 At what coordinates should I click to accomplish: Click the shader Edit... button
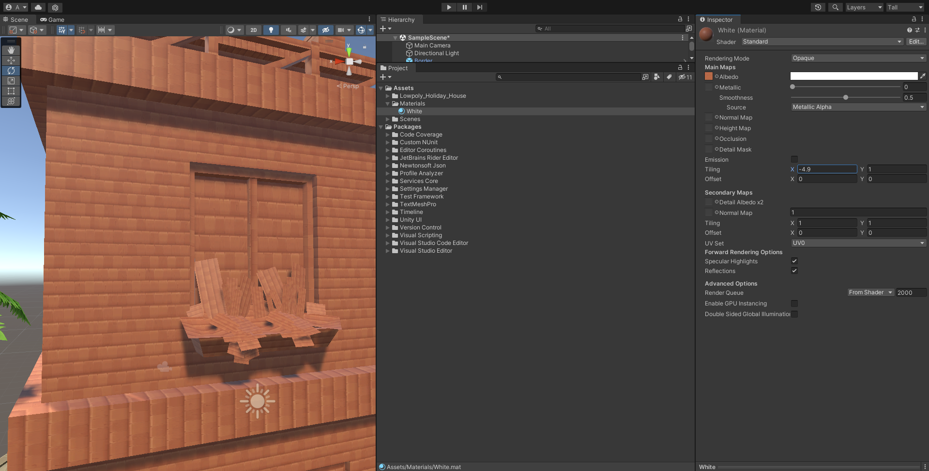coord(916,42)
